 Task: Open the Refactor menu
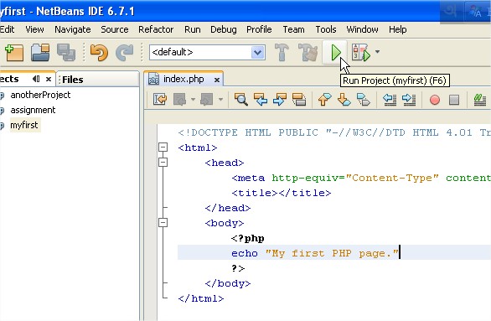(x=156, y=29)
